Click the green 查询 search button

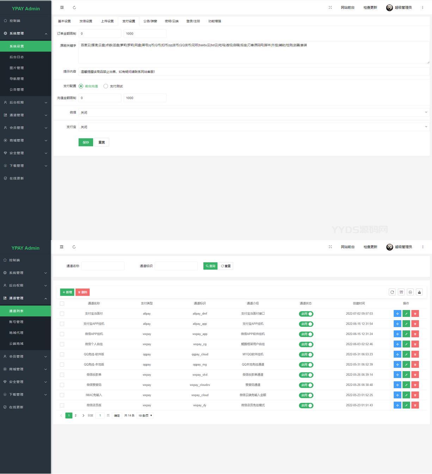(210, 266)
